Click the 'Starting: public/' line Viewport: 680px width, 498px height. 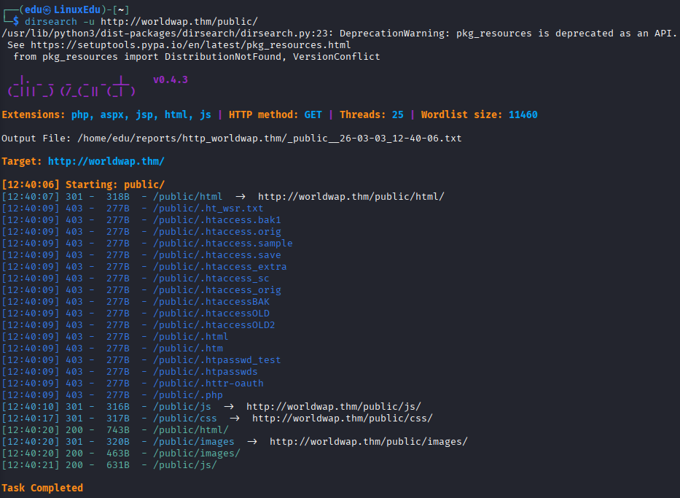tap(83, 184)
